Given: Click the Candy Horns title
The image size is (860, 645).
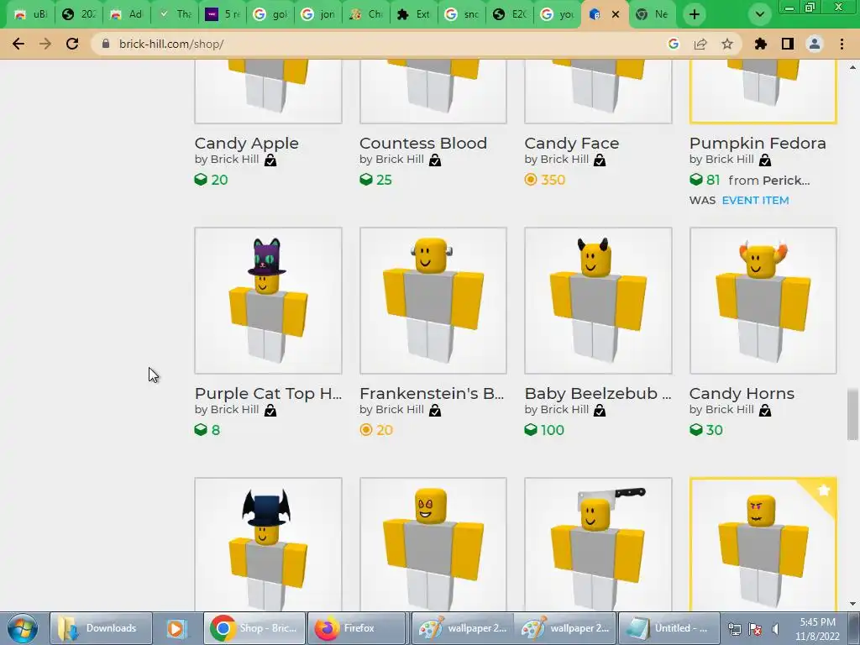Looking at the screenshot, I should (742, 393).
